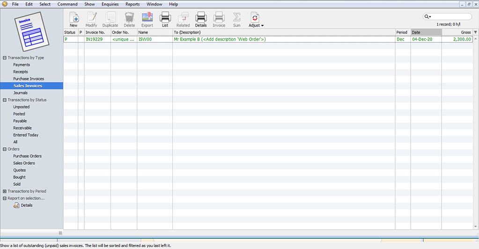Open Purchase Orders list

(27, 156)
